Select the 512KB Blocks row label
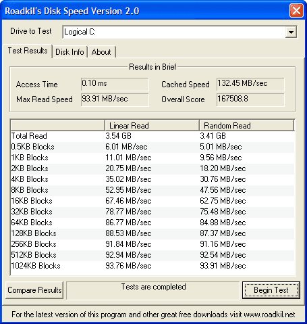Viewport: 307px width, 324px height. pyautogui.click(x=34, y=255)
